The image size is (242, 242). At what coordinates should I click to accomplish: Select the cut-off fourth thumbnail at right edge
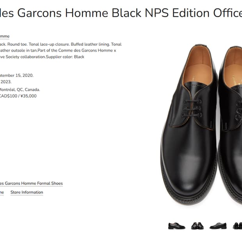coord(237,226)
